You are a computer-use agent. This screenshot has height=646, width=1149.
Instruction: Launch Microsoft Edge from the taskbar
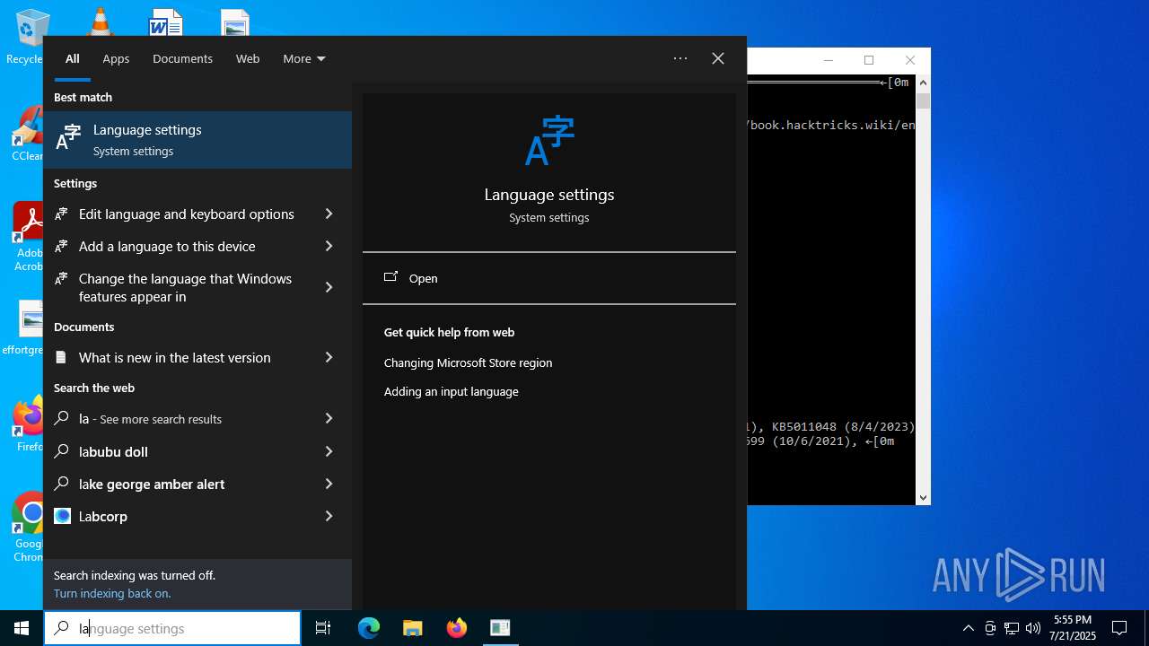click(369, 628)
